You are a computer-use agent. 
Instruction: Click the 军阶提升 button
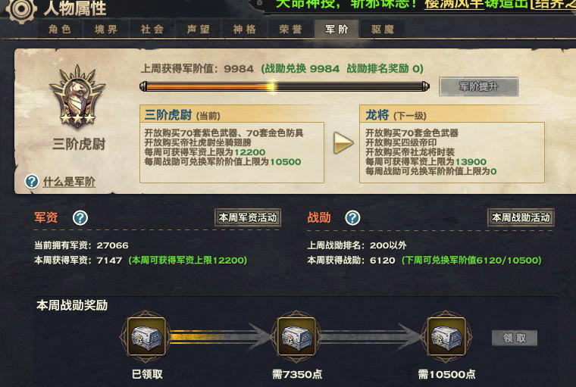click(x=479, y=86)
